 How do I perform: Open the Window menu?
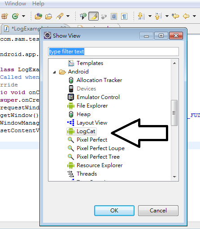click(15, 3)
